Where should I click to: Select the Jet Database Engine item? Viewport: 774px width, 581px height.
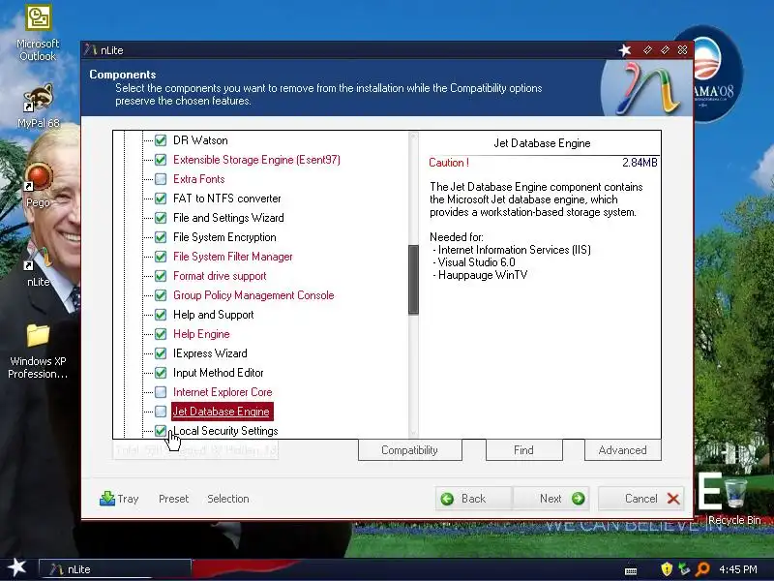coord(223,412)
